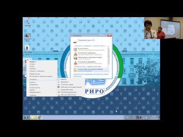This screenshot has height=137, width=183.
Task: Click the AutoPlay list scrollbar thumb
Action: tap(108, 56)
